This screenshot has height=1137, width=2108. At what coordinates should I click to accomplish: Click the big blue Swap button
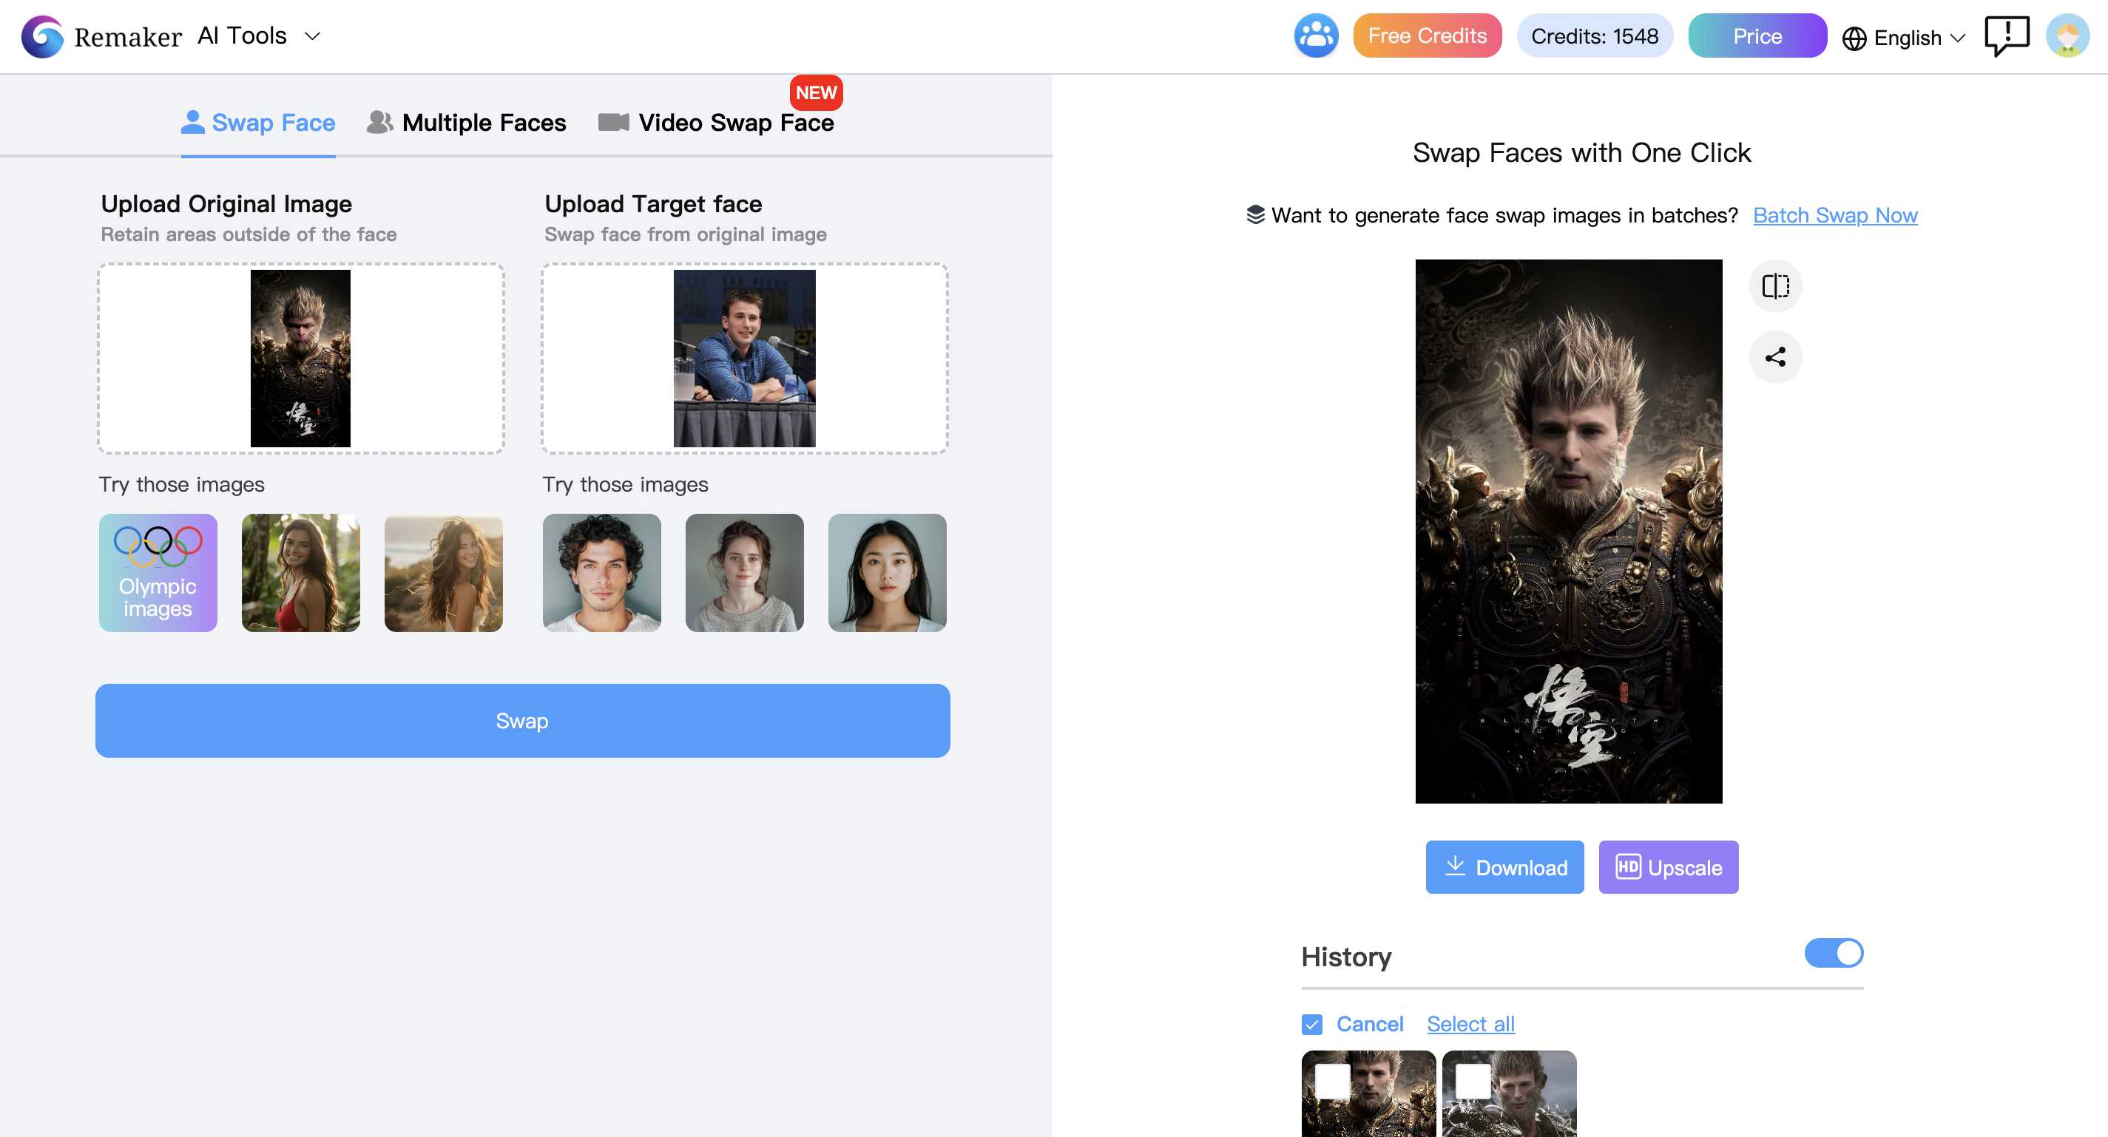click(x=522, y=721)
